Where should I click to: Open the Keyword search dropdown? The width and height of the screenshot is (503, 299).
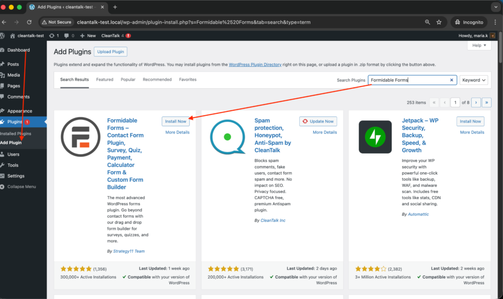click(x=474, y=80)
